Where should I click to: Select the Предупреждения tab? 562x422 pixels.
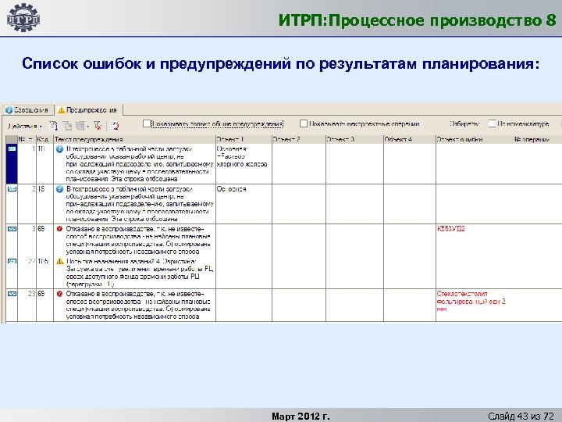click(87, 110)
